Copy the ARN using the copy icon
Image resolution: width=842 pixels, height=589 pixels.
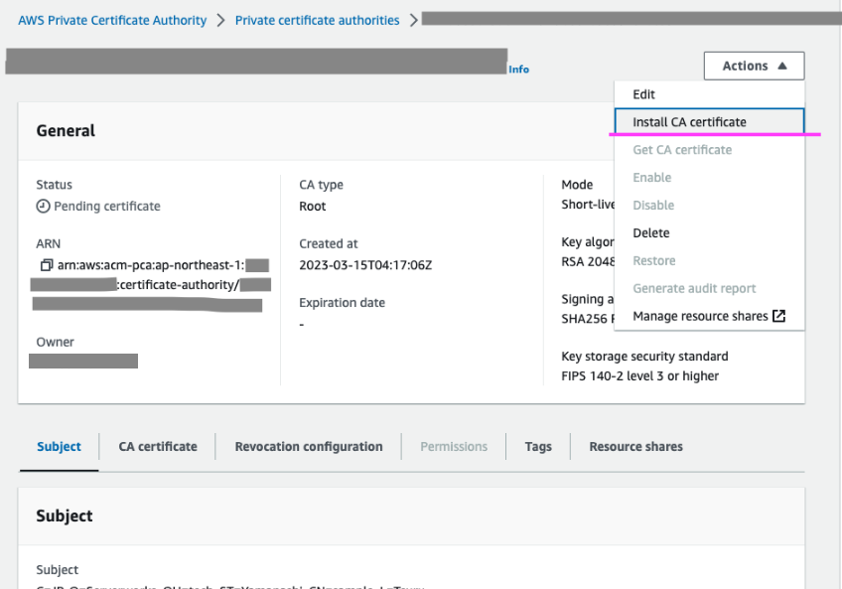(x=47, y=265)
